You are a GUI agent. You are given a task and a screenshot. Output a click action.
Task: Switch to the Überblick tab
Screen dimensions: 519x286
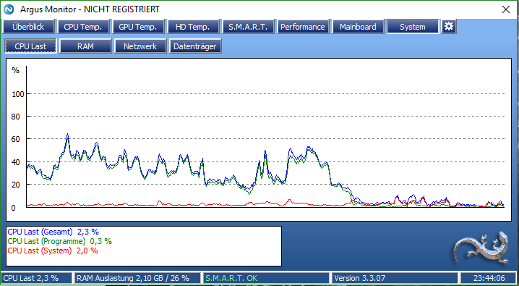(x=28, y=27)
